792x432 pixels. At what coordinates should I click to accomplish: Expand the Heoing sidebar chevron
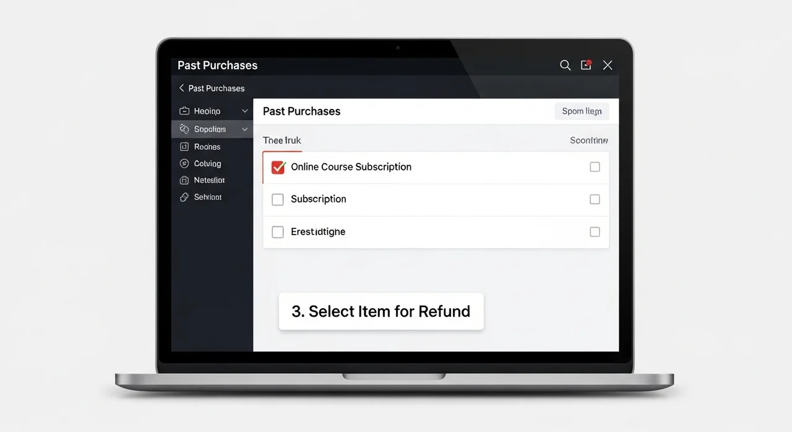click(244, 111)
